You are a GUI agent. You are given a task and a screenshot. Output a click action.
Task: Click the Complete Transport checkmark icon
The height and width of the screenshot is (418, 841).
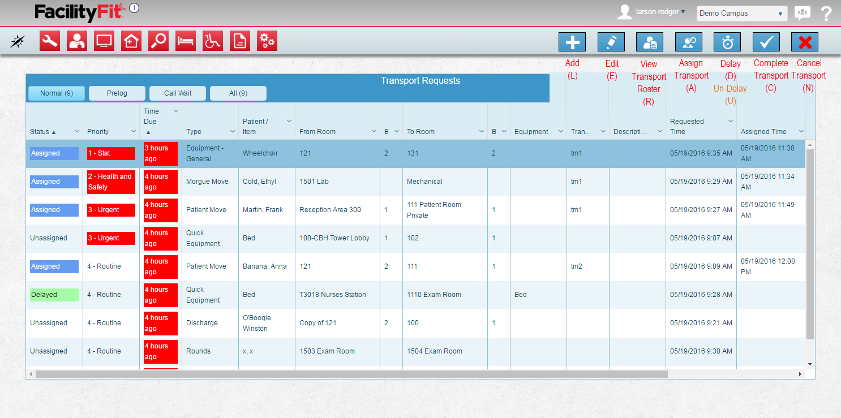[x=766, y=42]
